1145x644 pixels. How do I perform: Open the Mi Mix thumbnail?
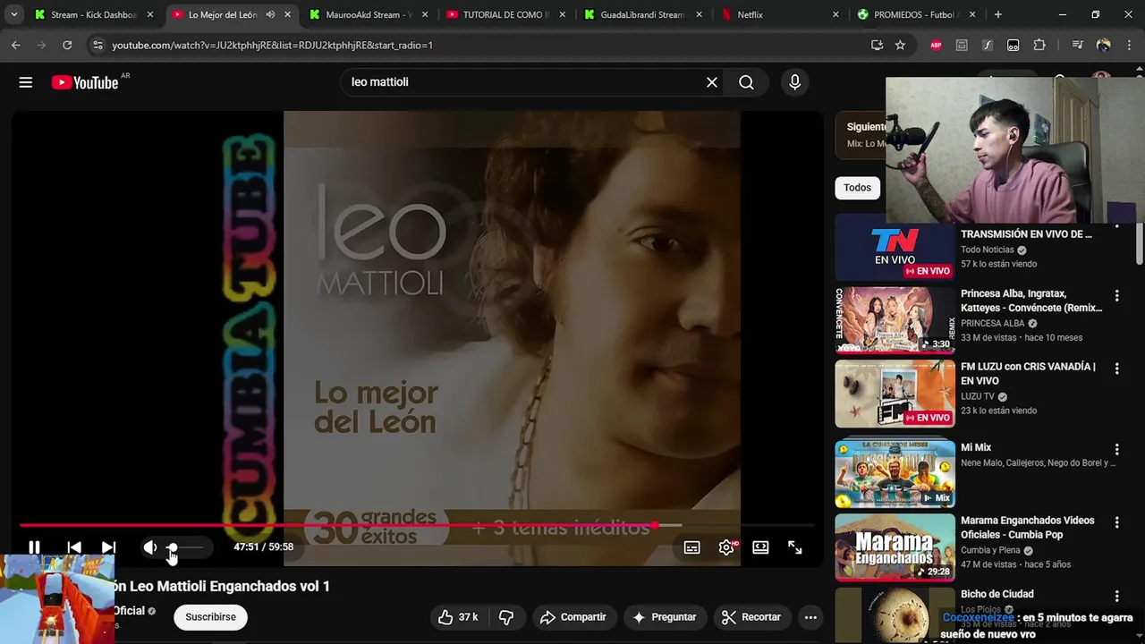click(x=895, y=473)
